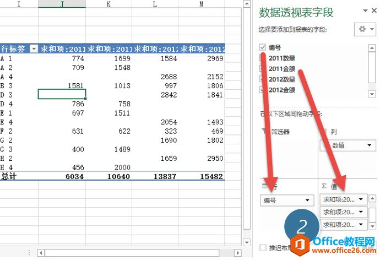Select column J header

click(62, 4)
